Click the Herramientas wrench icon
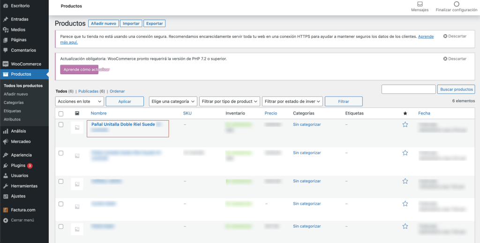 [x=6, y=186]
